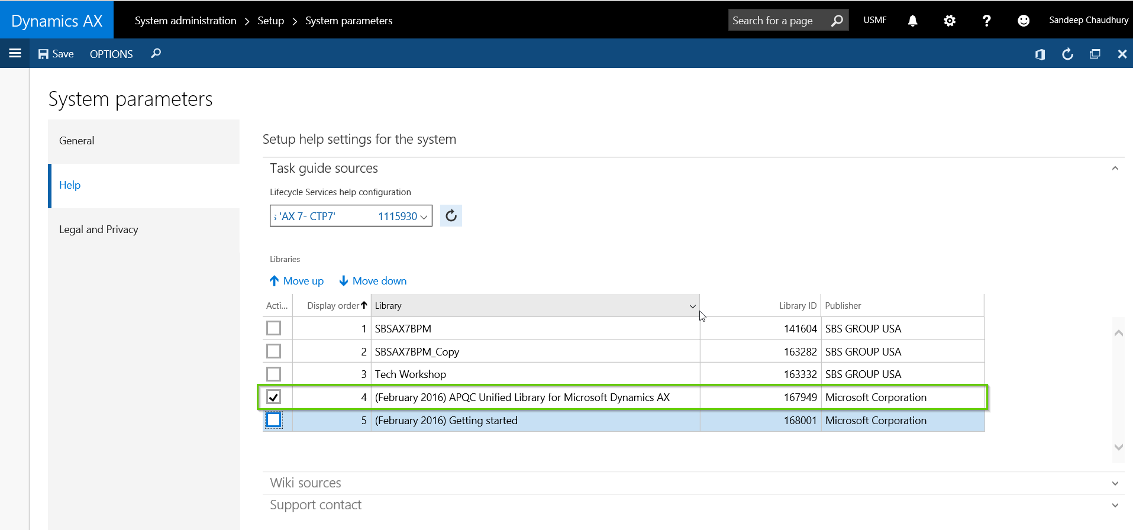Show notifications via the bell icon

click(x=912, y=21)
